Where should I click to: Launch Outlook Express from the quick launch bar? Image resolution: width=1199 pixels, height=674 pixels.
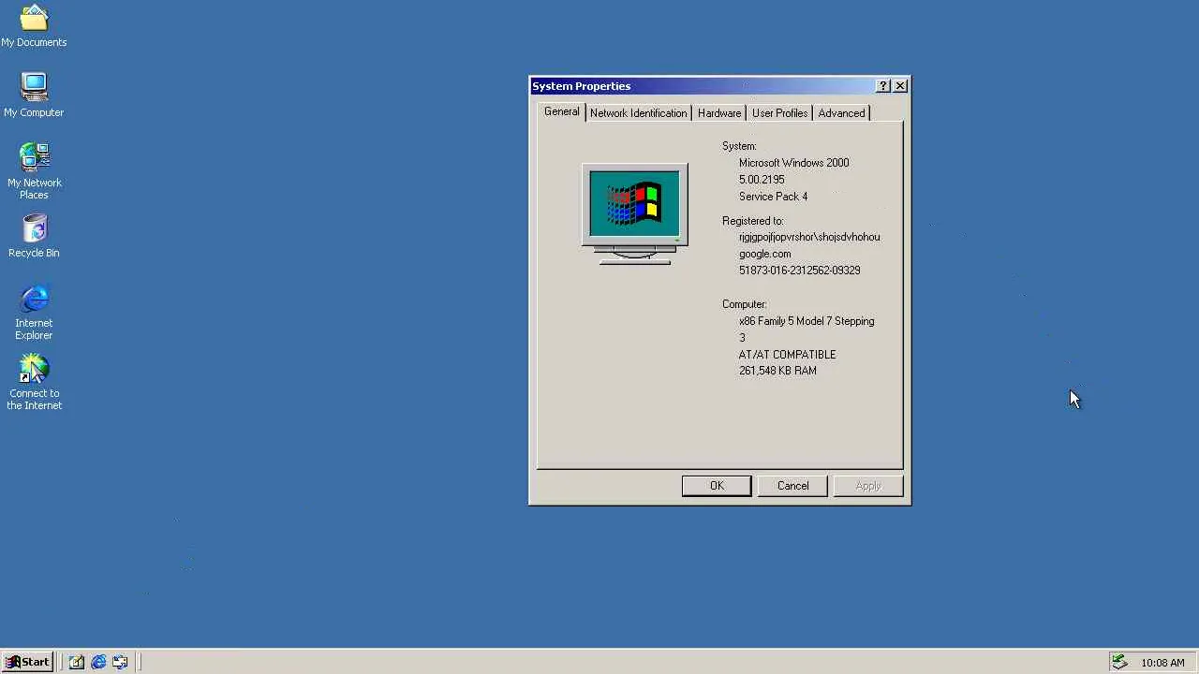[x=120, y=662]
